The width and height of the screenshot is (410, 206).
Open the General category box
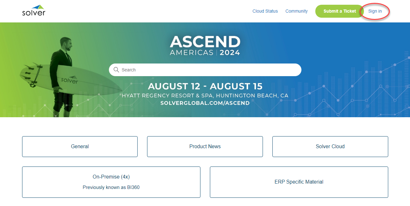click(x=80, y=147)
